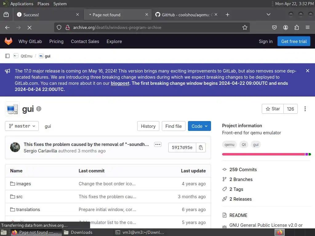Click commit hash 5917d95e
Image resolution: width=315 pixels, height=236 pixels.
(182, 147)
